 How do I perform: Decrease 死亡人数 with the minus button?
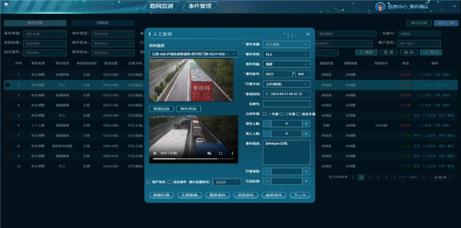267,133
